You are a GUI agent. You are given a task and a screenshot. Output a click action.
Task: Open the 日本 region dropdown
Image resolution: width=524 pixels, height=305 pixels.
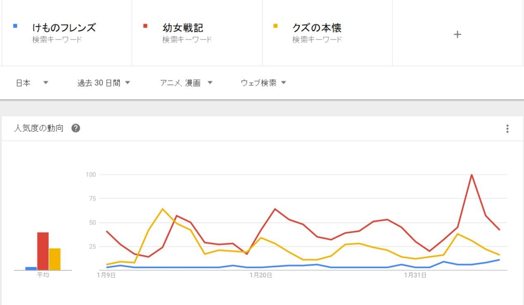click(32, 83)
